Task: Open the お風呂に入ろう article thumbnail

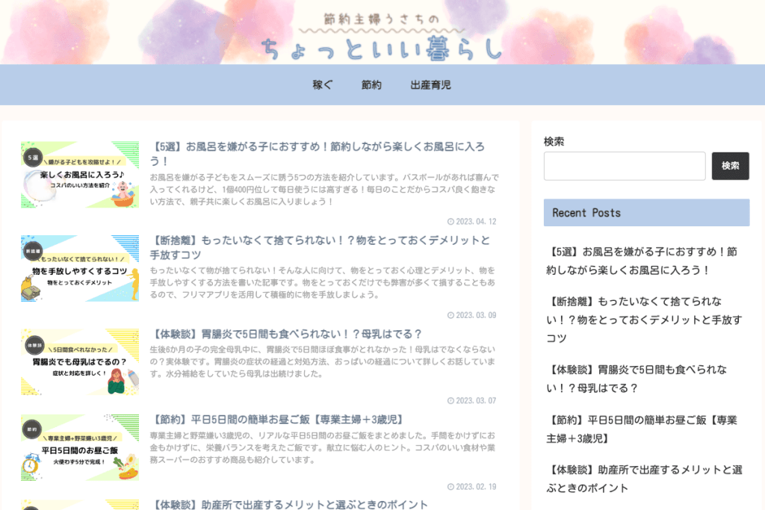Action: pyautogui.click(x=80, y=175)
